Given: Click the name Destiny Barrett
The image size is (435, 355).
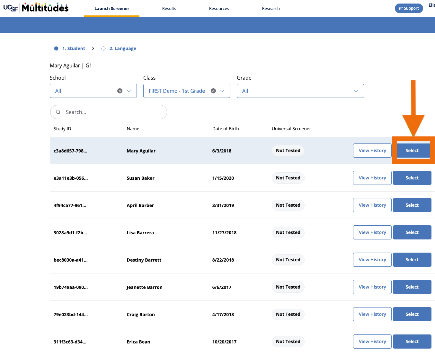Looking at the screenshot, I should (x=144, y=260).
